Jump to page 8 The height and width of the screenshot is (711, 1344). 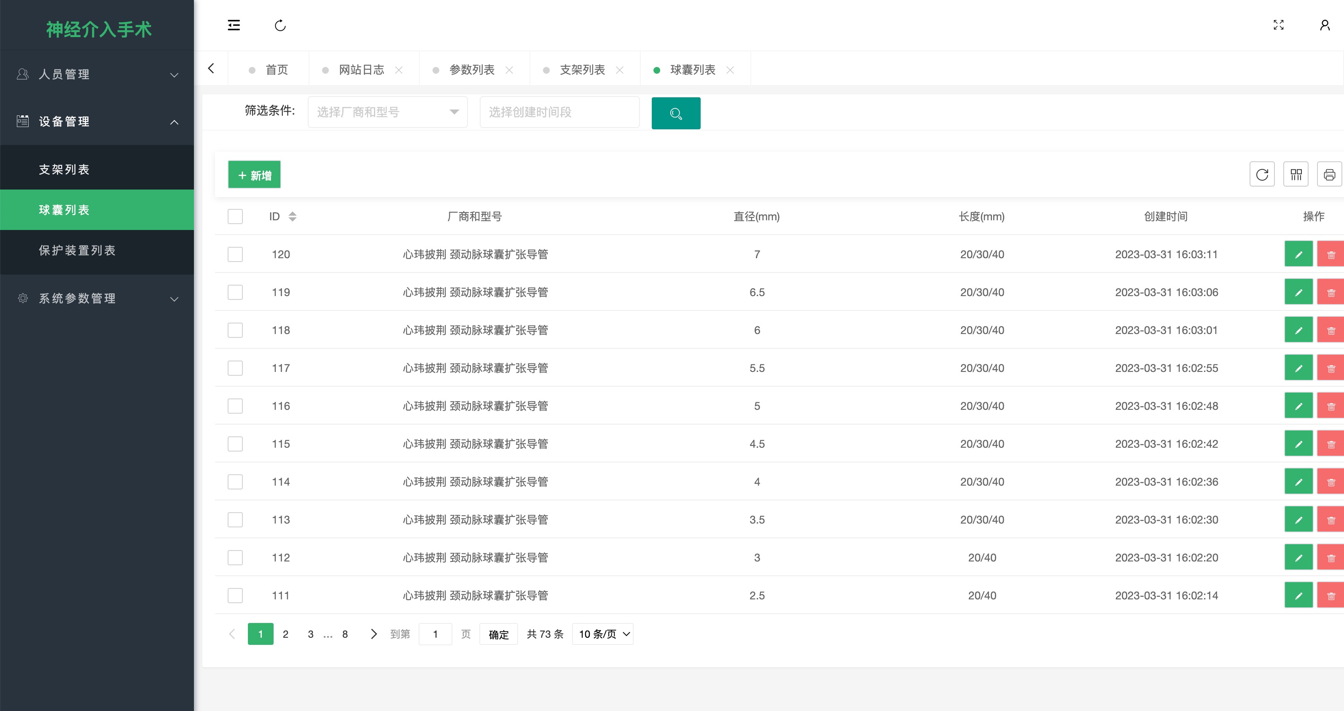[345, 634]
